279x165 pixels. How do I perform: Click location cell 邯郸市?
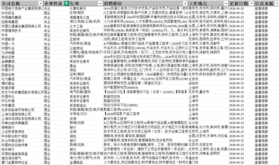pos(208,61)
